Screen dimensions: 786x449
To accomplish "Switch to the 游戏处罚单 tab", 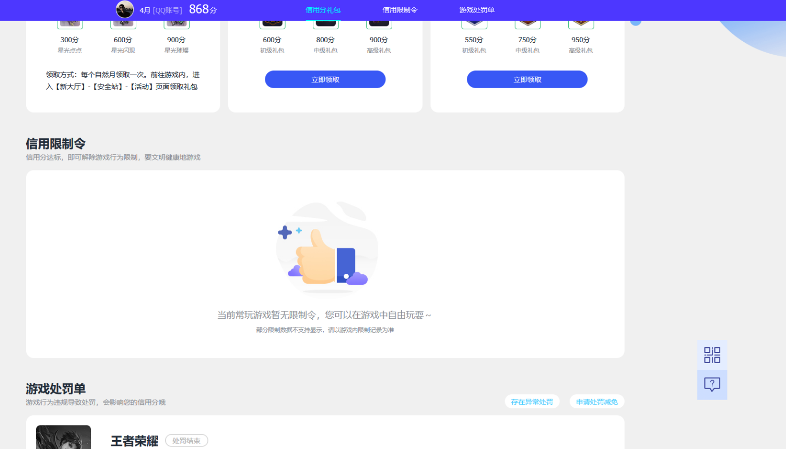I will tap(477, 10).
